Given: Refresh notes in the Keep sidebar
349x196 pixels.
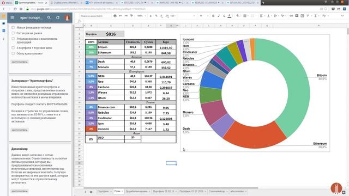Looking at the screenshot, I should [58, 17].
